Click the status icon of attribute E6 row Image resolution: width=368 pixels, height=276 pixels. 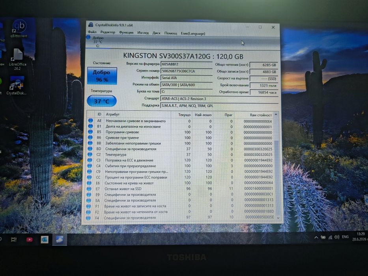point(90,183)
